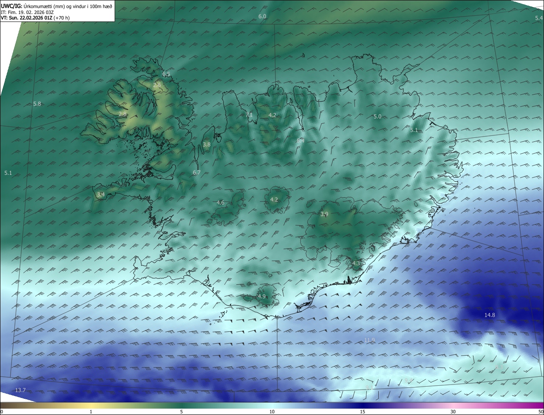Click the 3.4 value label
Image resolution: width=544 pixels, height=415 pixels.
tap(100, 195)
